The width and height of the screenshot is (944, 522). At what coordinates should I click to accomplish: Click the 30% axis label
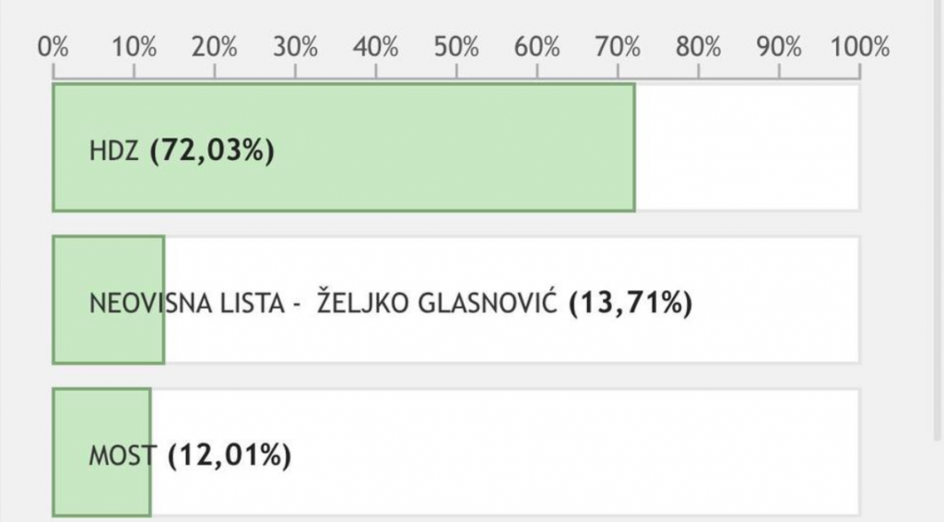click(x=295, y=47)
